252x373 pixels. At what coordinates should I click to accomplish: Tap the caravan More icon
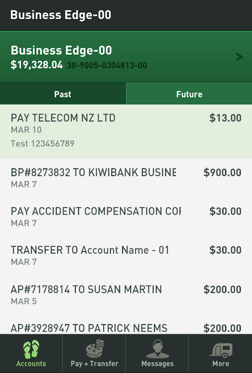click(x=221, y=349)
